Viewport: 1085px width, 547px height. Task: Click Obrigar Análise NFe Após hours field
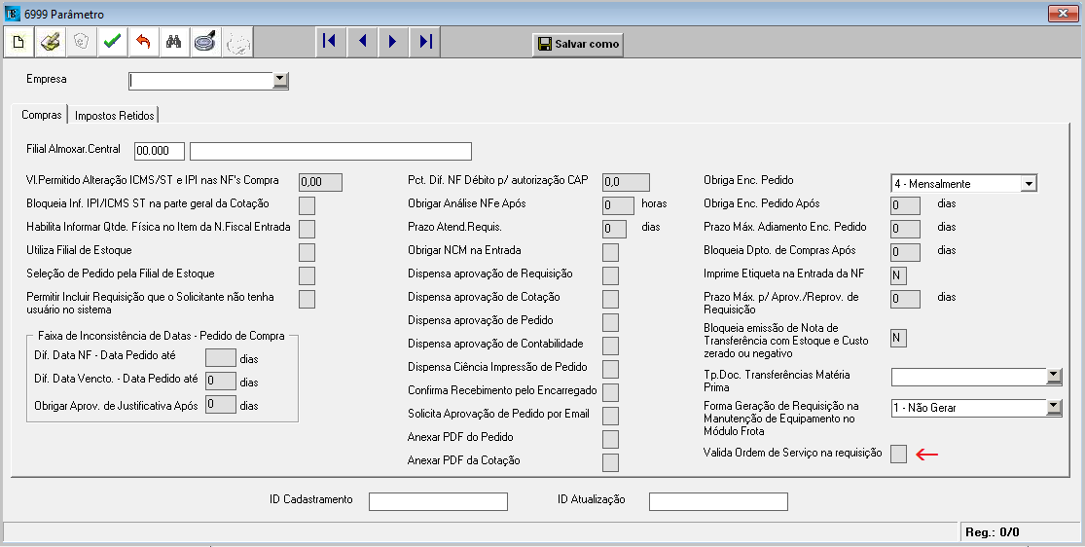pyautogui.click(x=618, y=205)
